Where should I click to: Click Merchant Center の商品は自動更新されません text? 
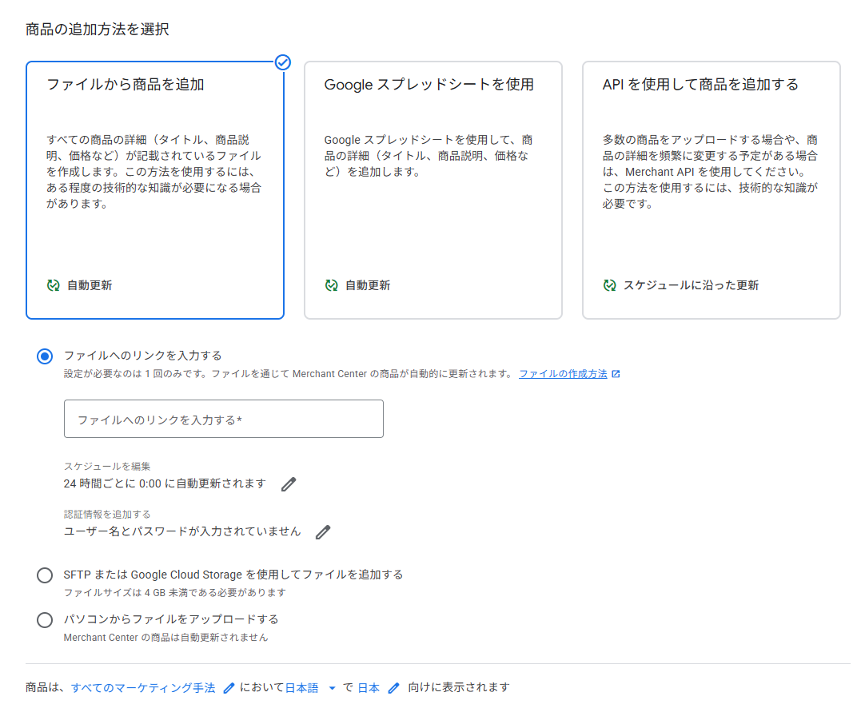point(165,638)
